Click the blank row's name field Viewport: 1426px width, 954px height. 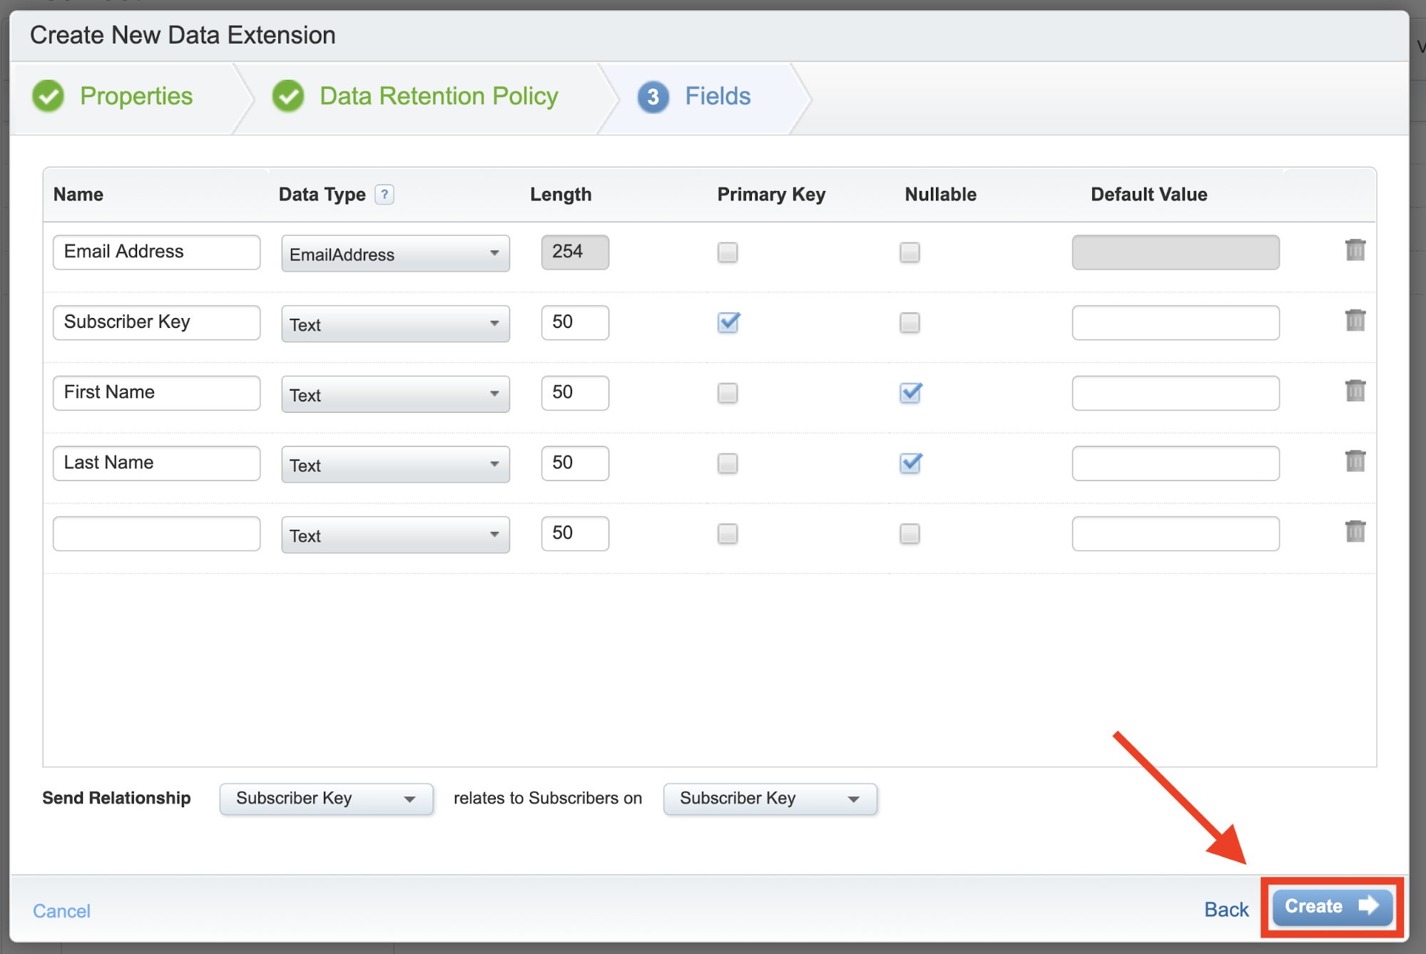coord(156,534)
